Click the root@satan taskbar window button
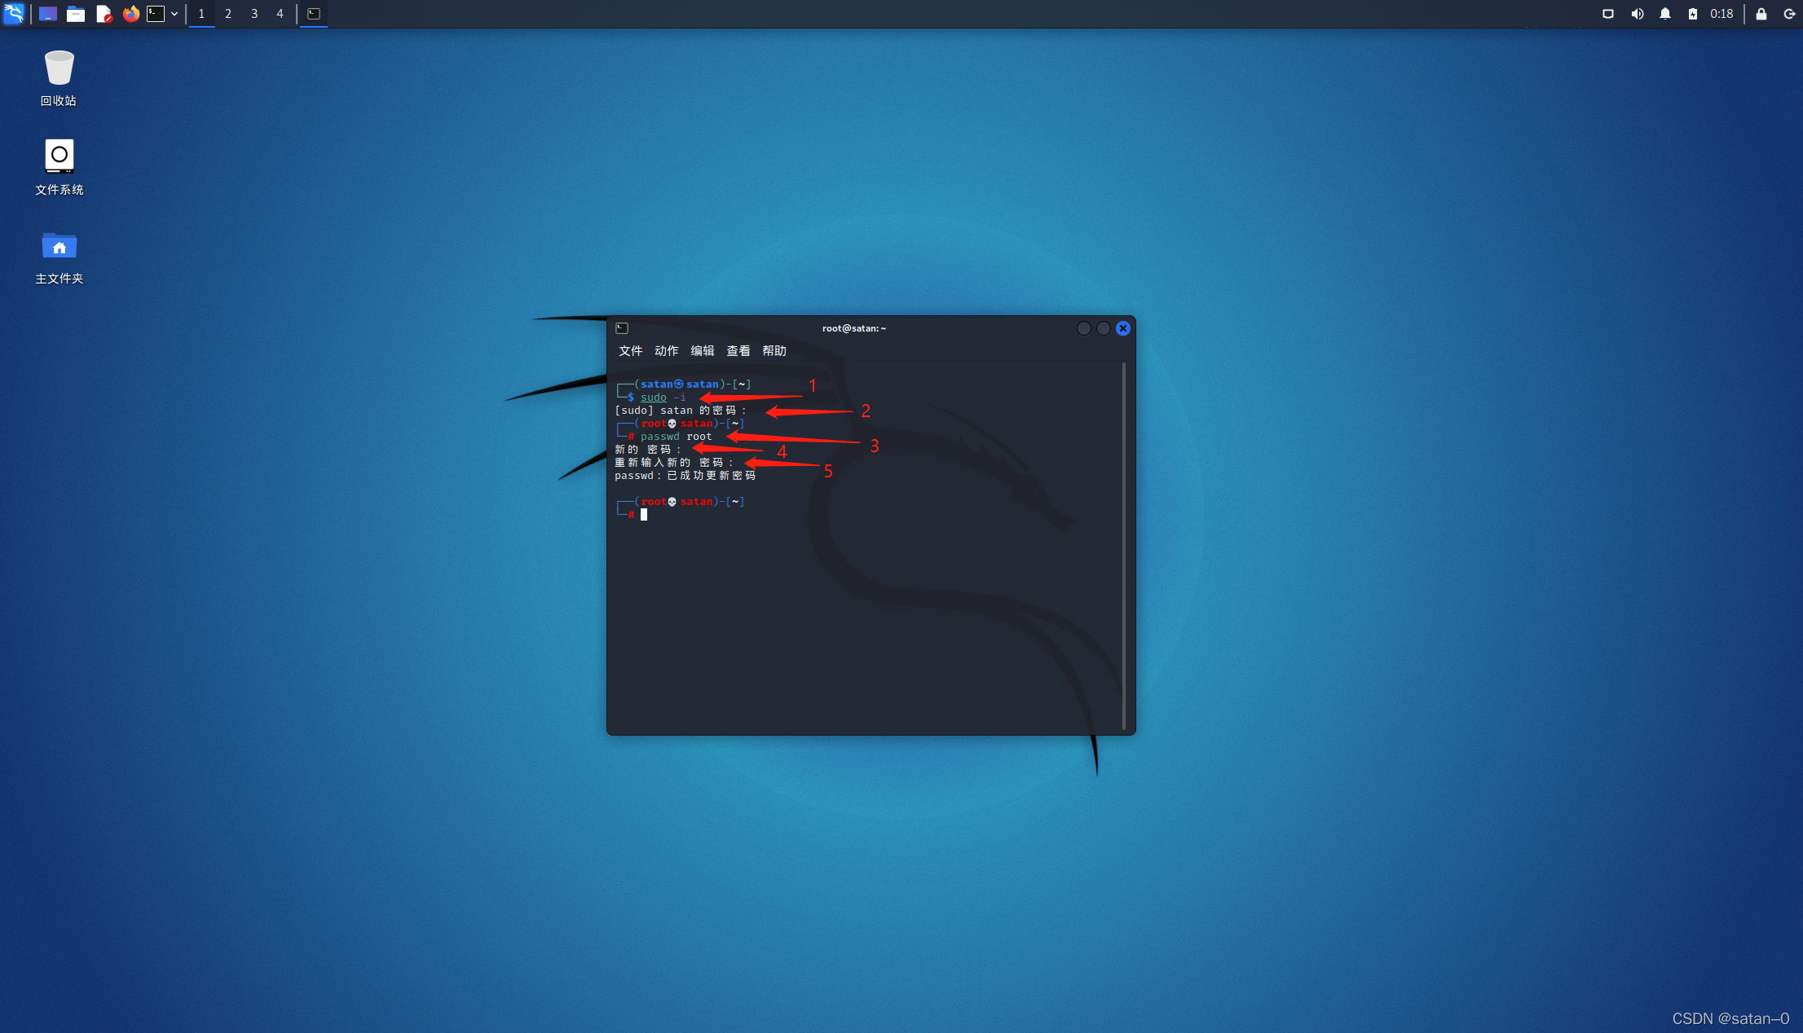 click(314, 13)
